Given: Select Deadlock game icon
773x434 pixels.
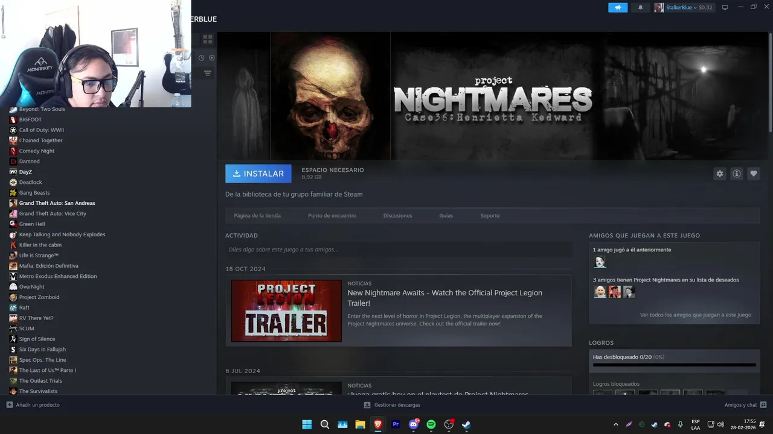Looking at the screenshot, I should click(13, 182).
